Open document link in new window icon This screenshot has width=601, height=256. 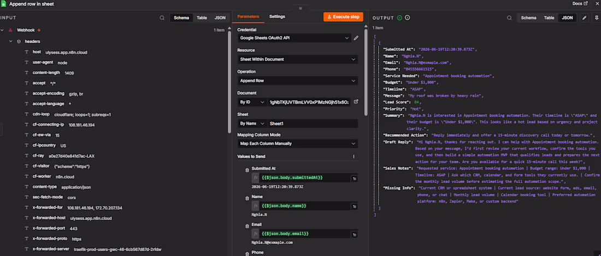356,102
